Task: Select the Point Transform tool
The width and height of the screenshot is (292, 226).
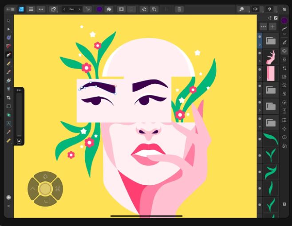Action: 8,38
